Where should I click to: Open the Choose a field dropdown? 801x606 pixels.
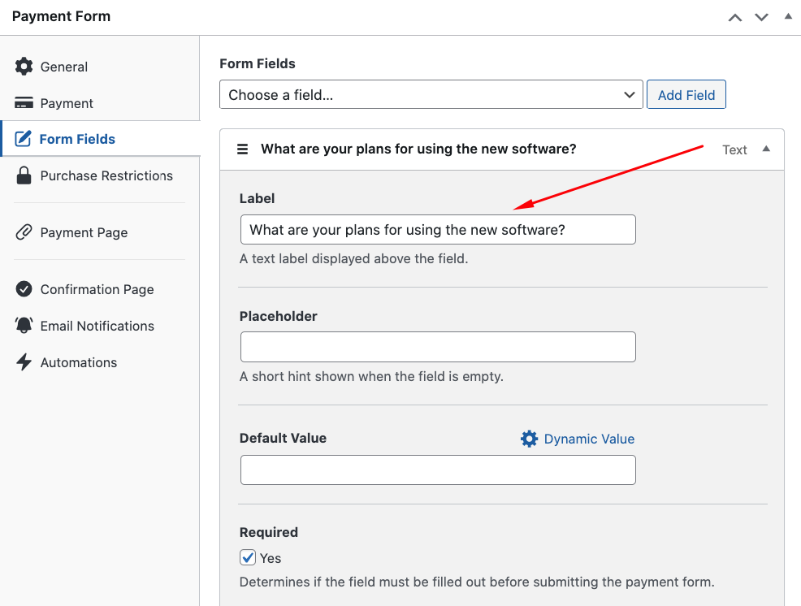(x=431, y=95)
